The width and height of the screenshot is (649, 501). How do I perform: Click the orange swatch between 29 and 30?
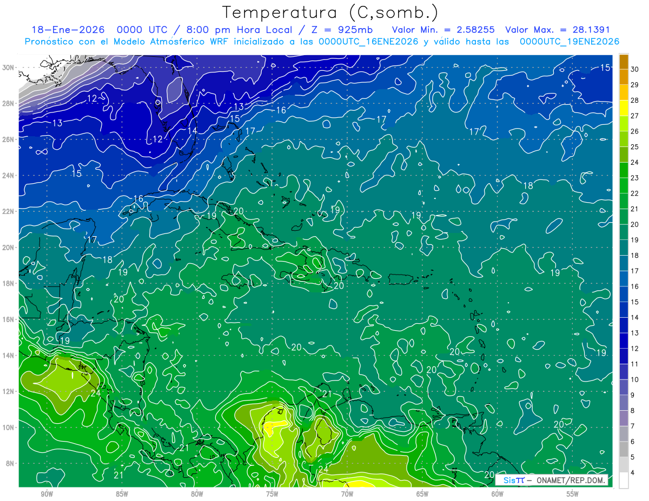[624, 77]
